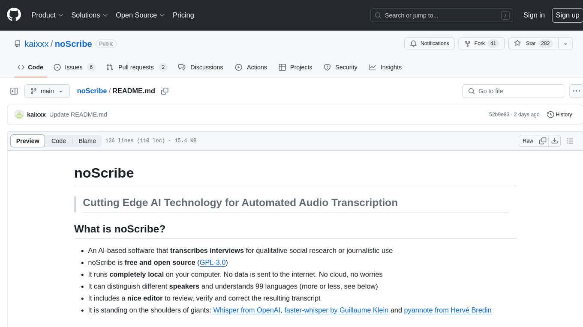583x327 pixels.
Task: Expand the Solutions menu
Action: [89, 15]
